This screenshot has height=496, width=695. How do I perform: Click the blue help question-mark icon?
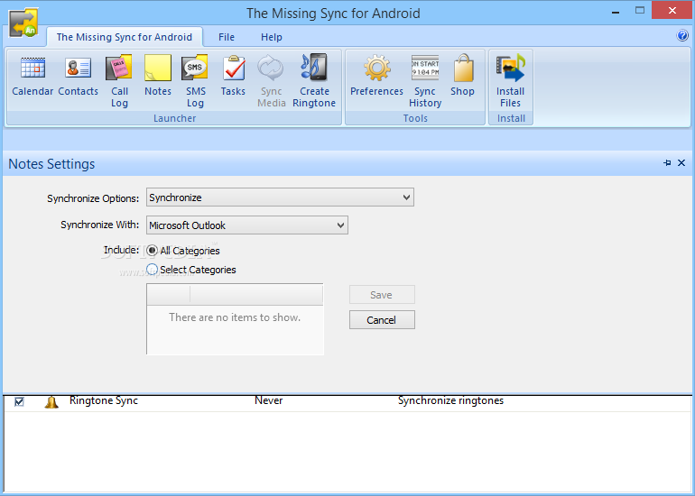(x=682, y=35)
